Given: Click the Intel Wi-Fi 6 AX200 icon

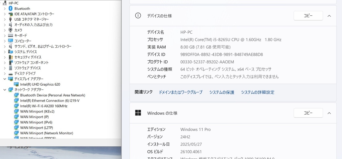Looking at the screenshot, I should (16, 106).
